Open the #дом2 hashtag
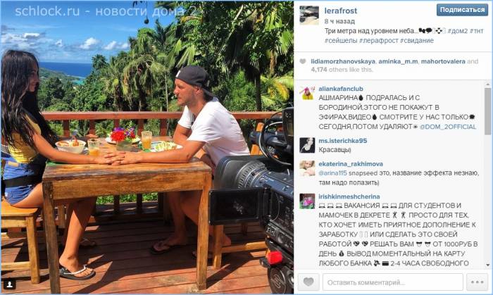 pyautogui.click(x=458, y=31)
